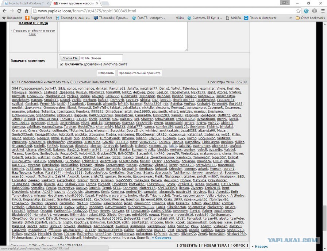Image resolution: width=327 pixels, height=251 pixels.
Task: Collapse the user list with « Свернуть
Action: click(161, 238)
